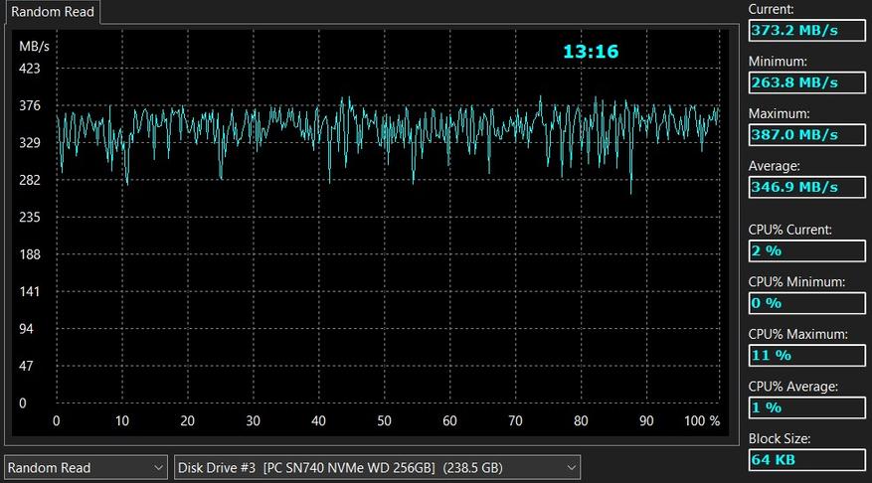This screenshot has width=872, height=483.
Task: Click the 'Block Size:' label text
Action: coord(780,438)
